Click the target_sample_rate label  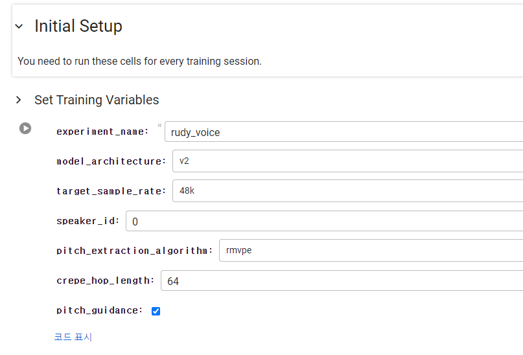[x=111, y=191]
